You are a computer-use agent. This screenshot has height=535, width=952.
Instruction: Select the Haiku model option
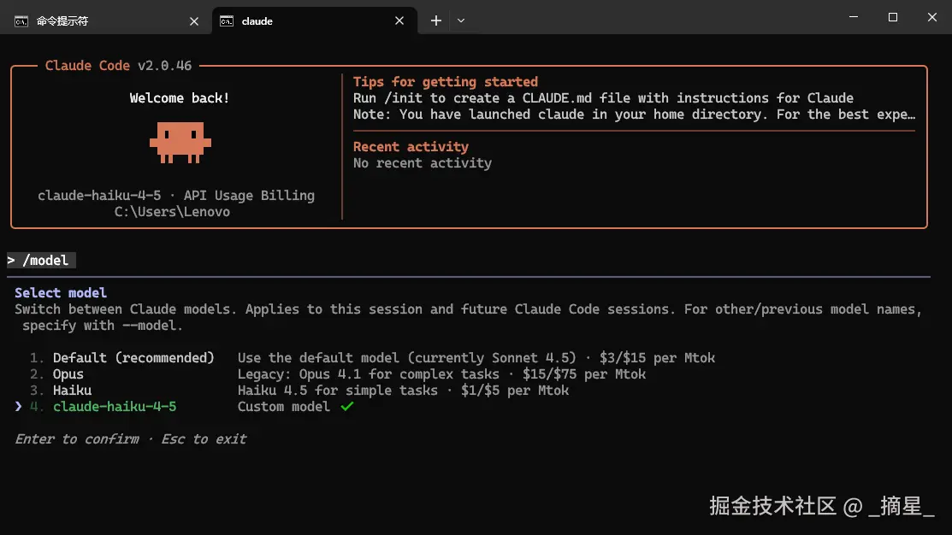(x=72, y=391)
